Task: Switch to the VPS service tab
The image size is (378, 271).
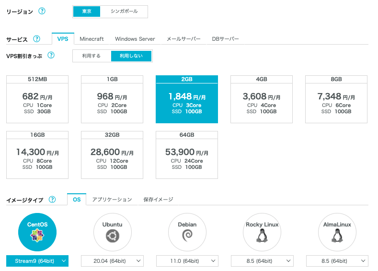Action: tap(63, 39)
